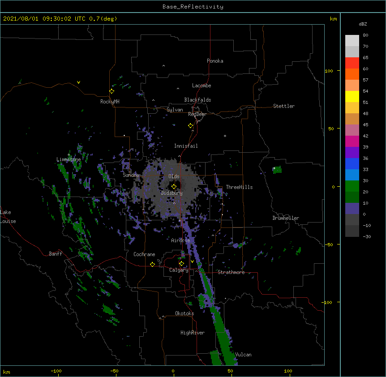The width and height of the screenshot is (386, 377).
Task: Click the RockyMH label
Action: click(x=110, y=102)
